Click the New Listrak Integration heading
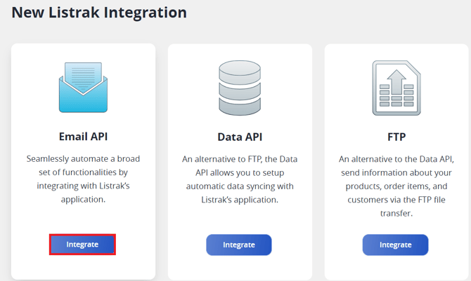 coord(99,13)
